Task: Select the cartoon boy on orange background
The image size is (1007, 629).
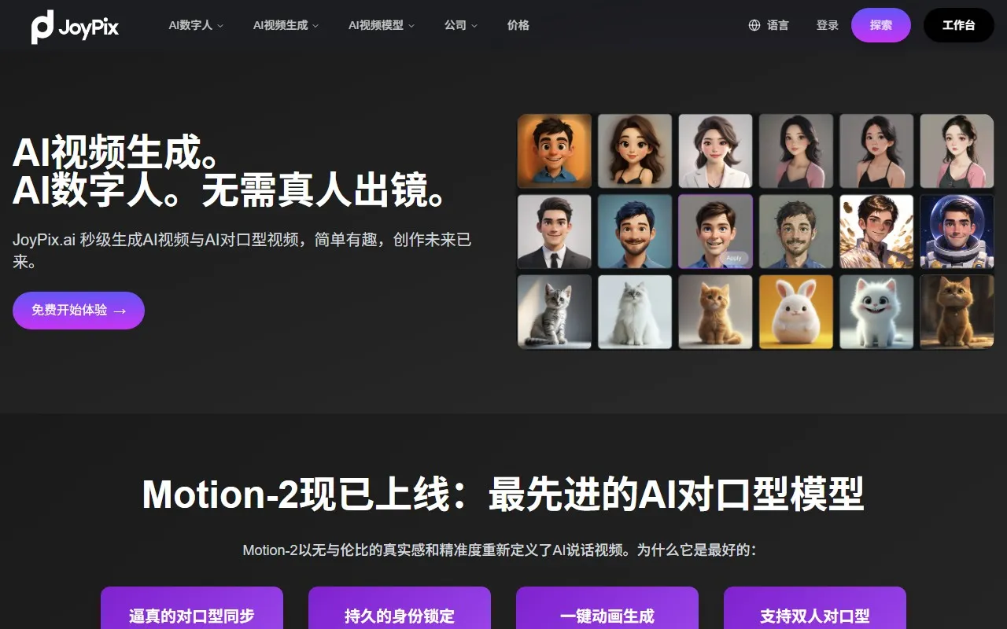Action: (x=555, y=151)
